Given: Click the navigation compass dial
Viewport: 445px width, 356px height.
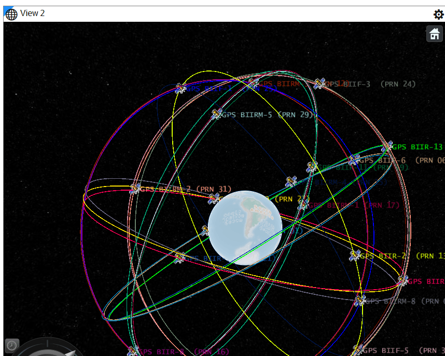Looking at the screenshot, I should 47,348.
